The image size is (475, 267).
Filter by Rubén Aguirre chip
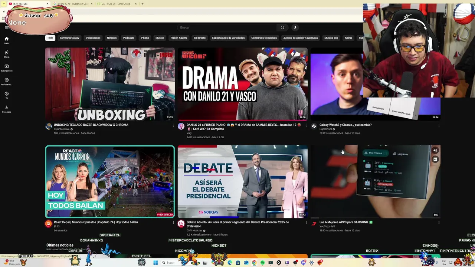[x=179, y=38]
